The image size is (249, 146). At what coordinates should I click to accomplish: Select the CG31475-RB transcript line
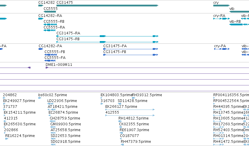(107, 42)
